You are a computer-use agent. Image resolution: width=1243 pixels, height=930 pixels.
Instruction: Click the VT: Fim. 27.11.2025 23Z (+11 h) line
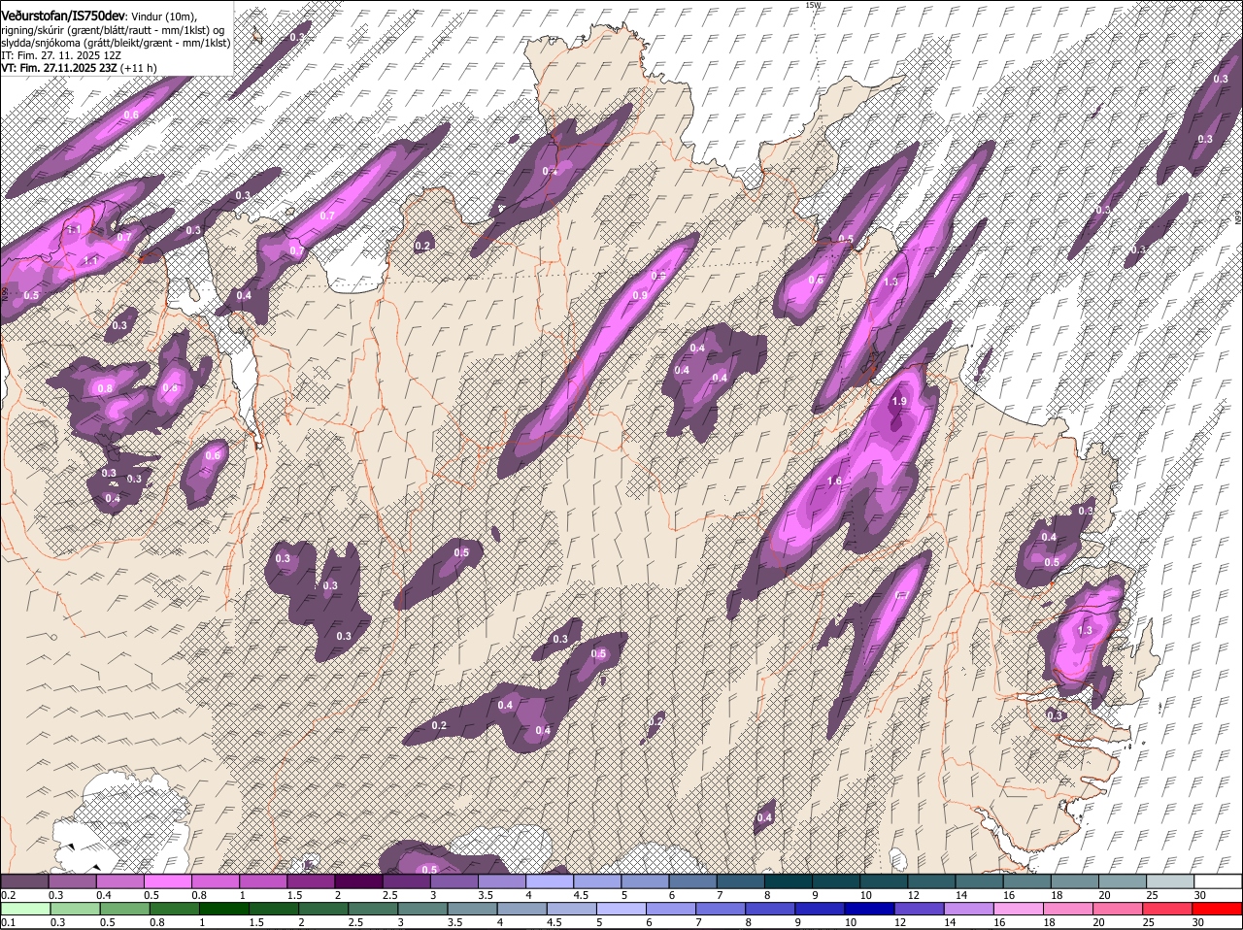[x=79, y=68]
